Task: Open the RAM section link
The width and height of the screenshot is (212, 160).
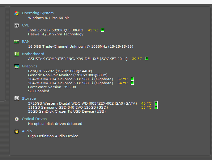Action: click(x=26, y=42)
